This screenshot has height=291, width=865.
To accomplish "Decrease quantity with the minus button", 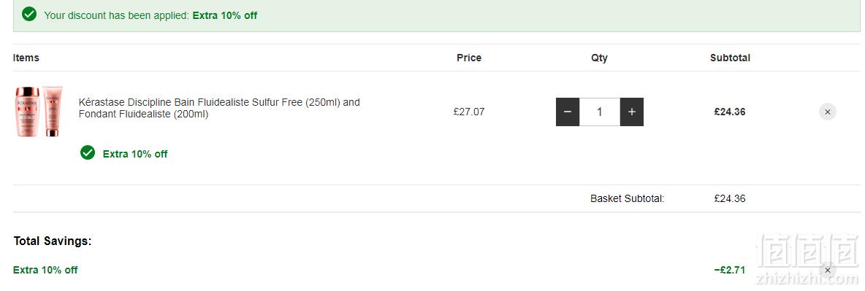I will pyautogui.click(x=568, y=112).
